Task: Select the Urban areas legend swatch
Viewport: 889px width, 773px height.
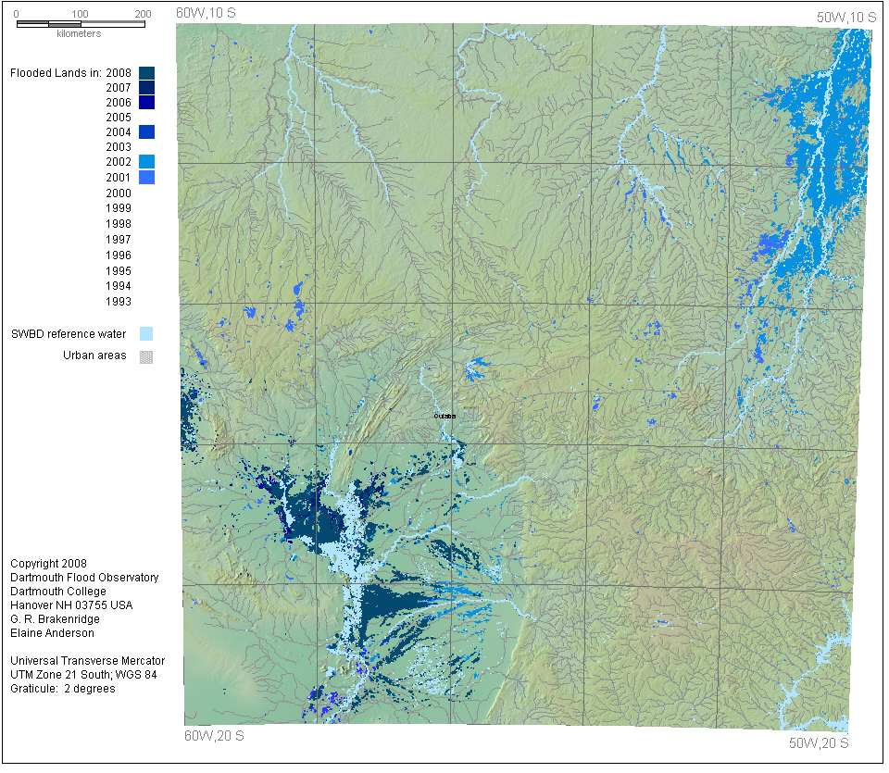Action: tap(146, 355)
